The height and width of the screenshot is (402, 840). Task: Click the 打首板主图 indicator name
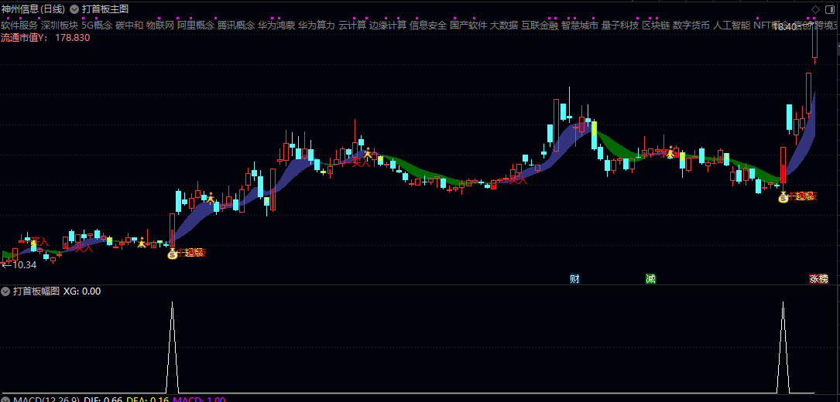point(105,9)
